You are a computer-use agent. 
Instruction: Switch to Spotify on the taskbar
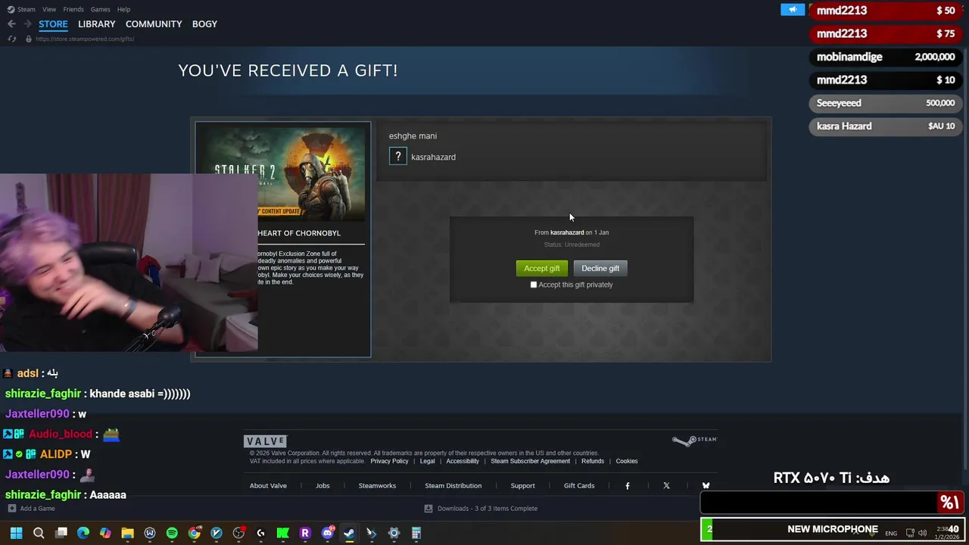[172, 533]
